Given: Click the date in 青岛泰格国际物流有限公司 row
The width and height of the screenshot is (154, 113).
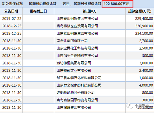Looking at the screenshot, I should tap(12, 100).
